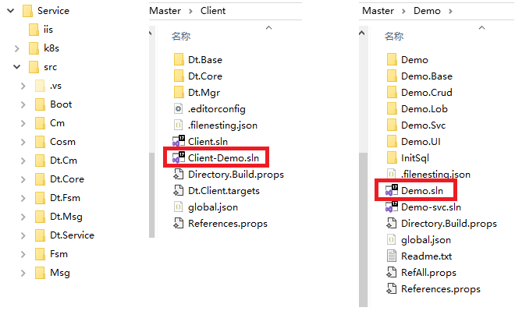Click the Client.sln solution icon
515x318 pixels.
[177, 141]
